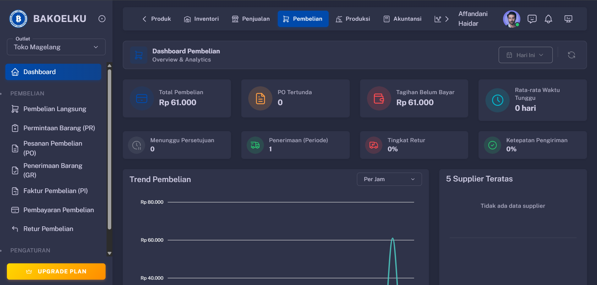Click the refresh icon next to Hari Ini
This screenshot has height=285, width=597.
[x=572, y=55]
